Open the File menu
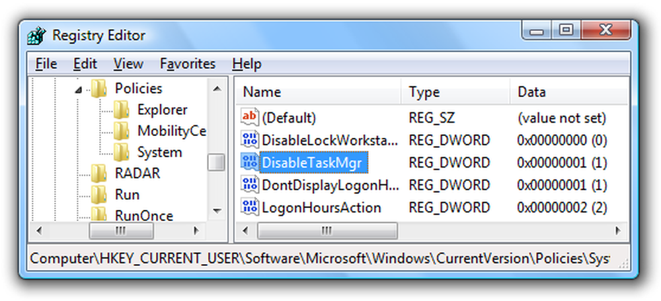This screenshot has height=301, width=661. 46,64
